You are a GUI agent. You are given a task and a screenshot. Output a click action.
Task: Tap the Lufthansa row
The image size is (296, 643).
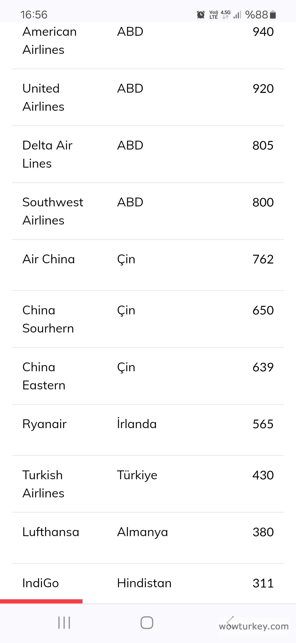click(x=148, y=532)
